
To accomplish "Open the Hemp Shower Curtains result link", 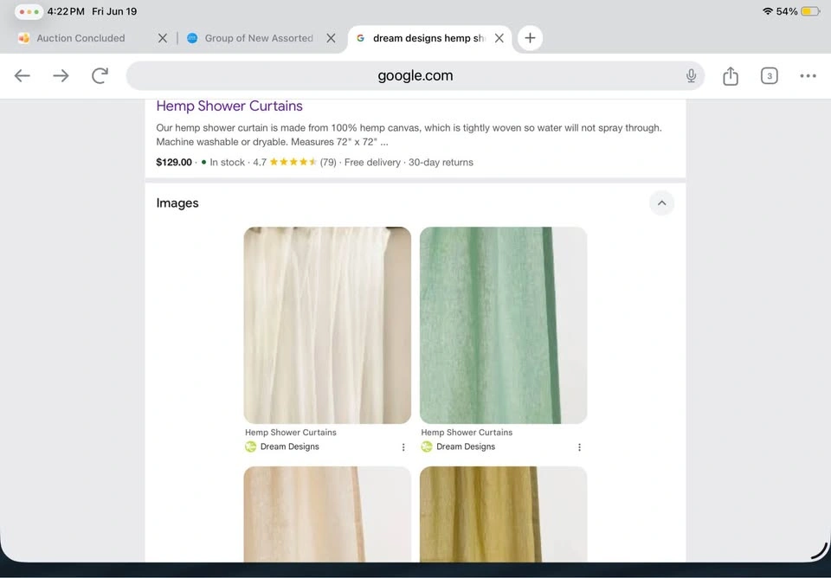I will click(229, 106).
